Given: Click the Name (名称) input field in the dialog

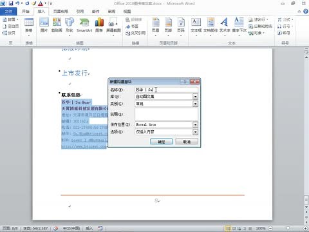Looking at the screenshot, I should click(x=166, y=90).
